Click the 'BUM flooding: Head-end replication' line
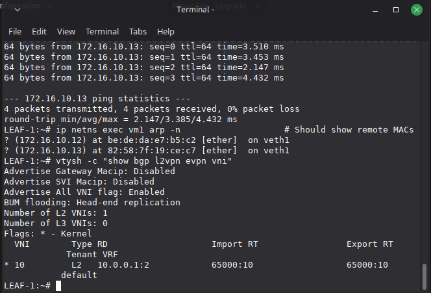This screenshot has width=431, height=293. pos(92,203)
